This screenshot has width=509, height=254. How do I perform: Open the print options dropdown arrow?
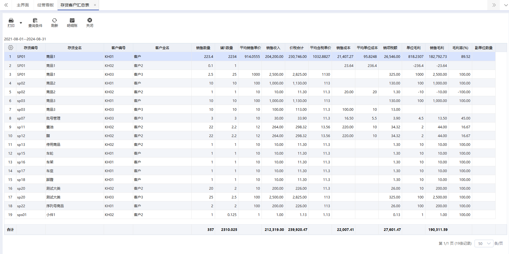(21, 23)
